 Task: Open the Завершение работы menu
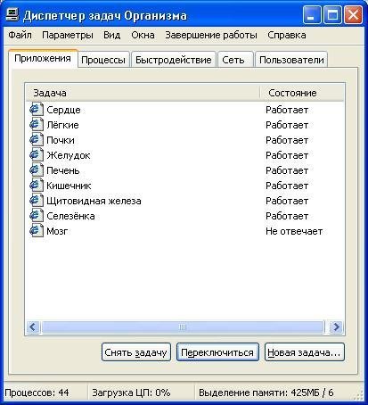211,35
